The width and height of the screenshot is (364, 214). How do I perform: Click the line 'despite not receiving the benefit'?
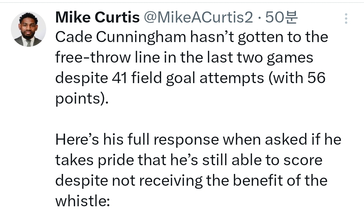point(191,180)
